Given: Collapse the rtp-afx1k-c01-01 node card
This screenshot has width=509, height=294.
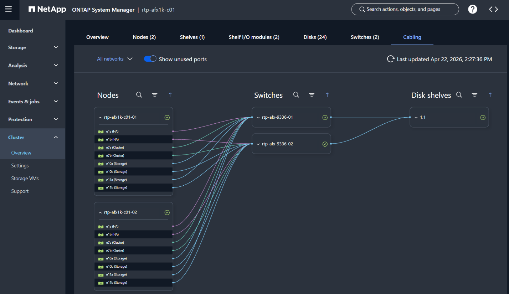Looking at the screenshot, I should [100, 117].
